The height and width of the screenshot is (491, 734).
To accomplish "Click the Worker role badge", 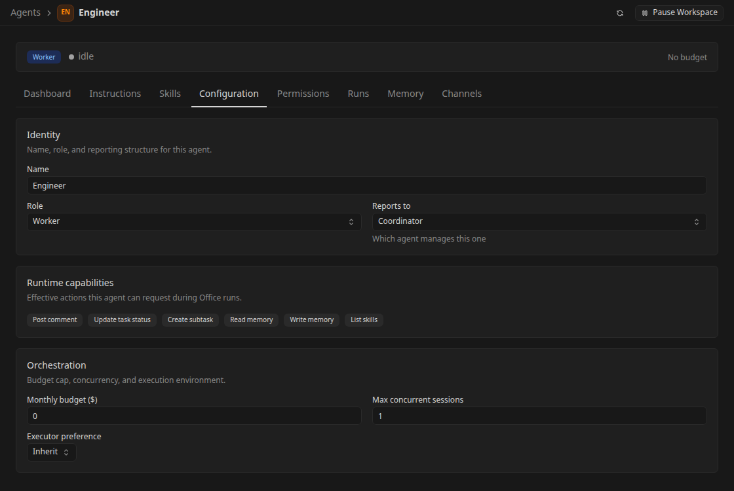I will 43,57.
